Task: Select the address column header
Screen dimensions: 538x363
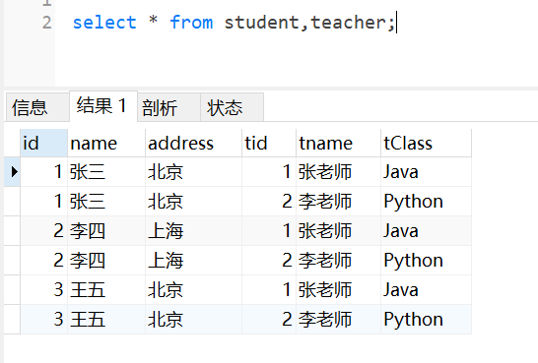Action: pos(193,144)
